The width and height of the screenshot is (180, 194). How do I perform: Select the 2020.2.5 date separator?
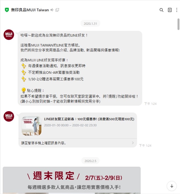(90, 161)
